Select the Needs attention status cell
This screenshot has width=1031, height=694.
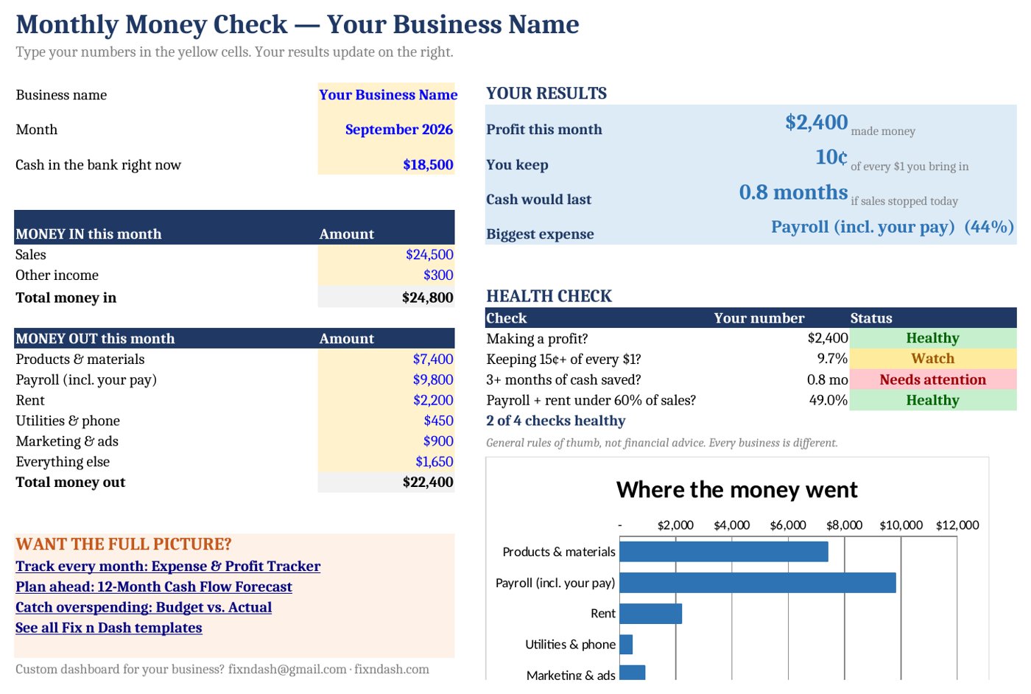pyautogui.click(x=933, y=379)
